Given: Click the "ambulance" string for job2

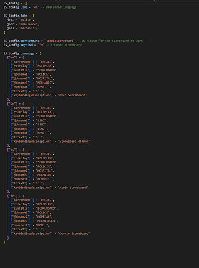Looking at the screenshot, I should point(28,24).
